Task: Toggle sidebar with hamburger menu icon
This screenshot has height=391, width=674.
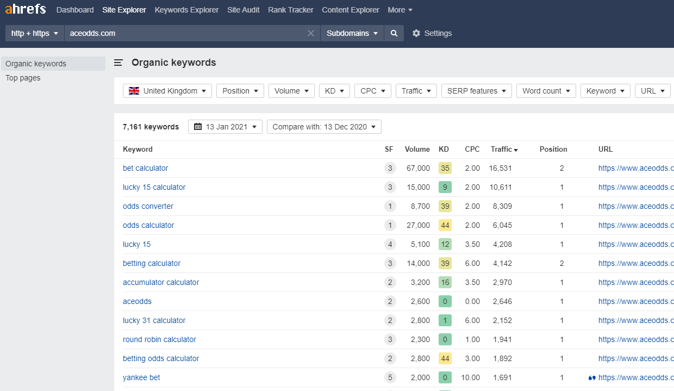Action: [118, 63]
